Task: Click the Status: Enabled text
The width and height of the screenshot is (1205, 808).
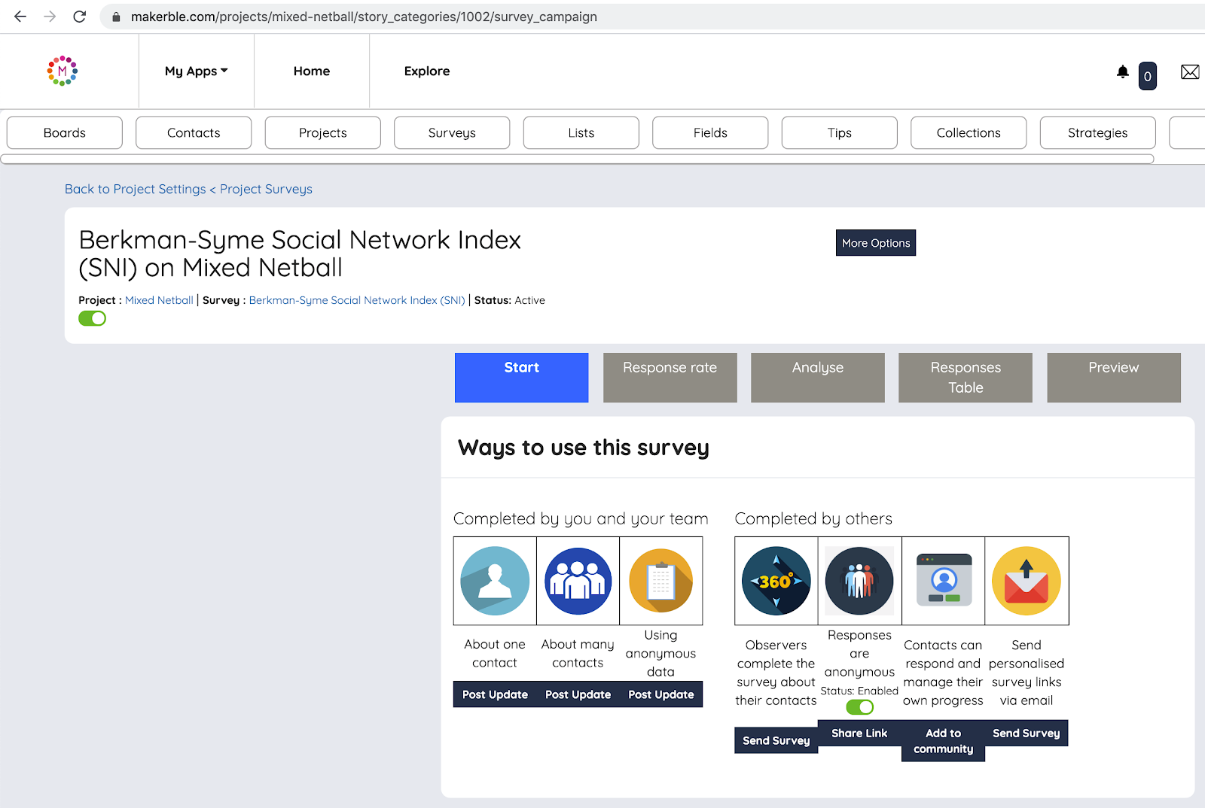Action: (x=859, y=691)
